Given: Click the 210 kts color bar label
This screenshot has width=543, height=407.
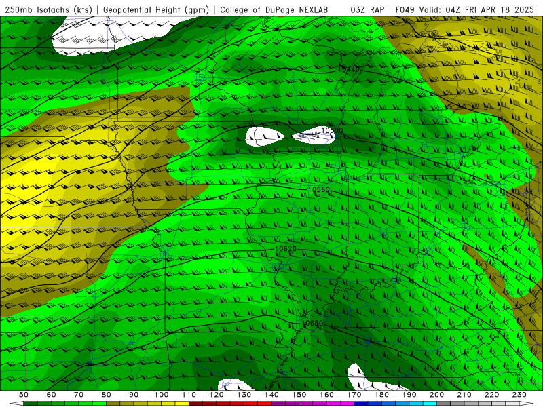Looking at the screenshot, I should 464,395.
